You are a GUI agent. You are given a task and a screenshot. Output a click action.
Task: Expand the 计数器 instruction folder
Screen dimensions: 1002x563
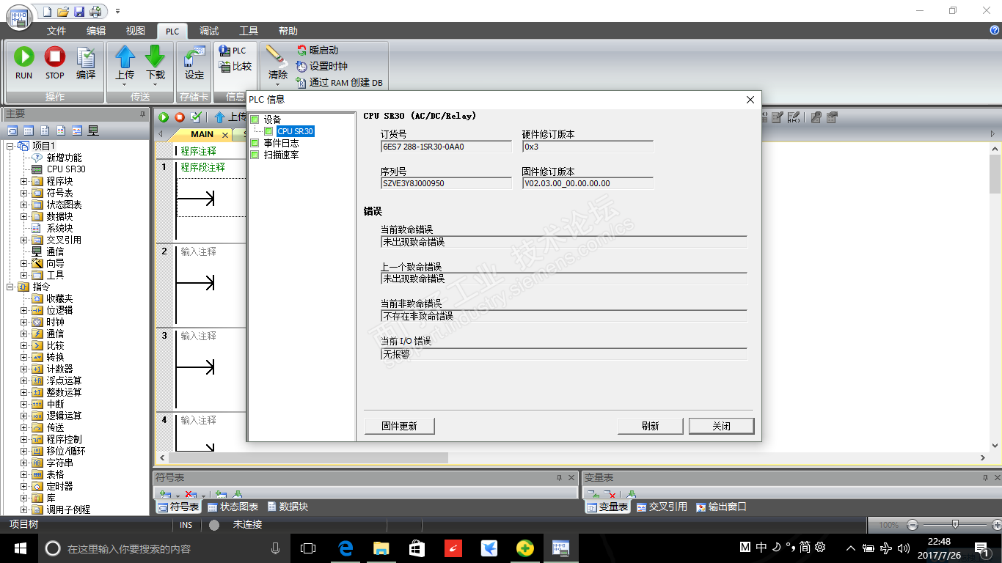click(24, 369)
